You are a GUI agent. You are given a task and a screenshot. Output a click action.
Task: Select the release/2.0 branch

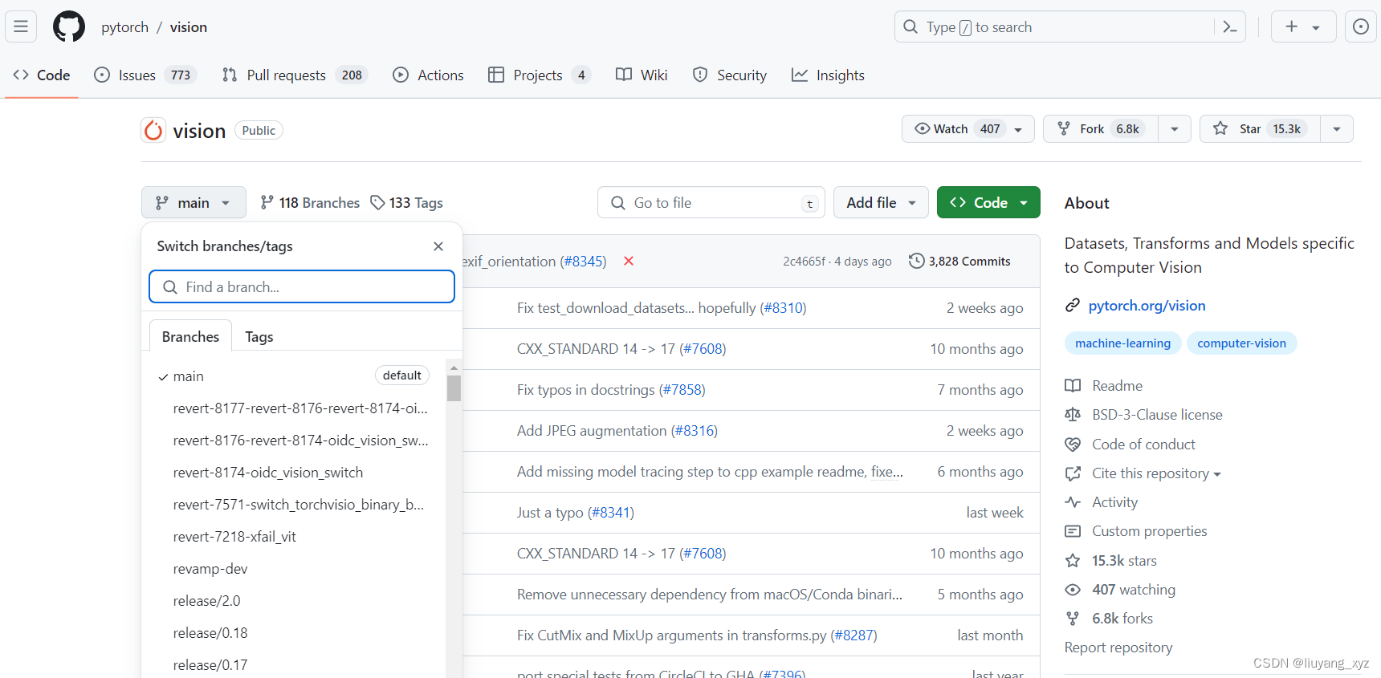click(x=206, y=600)
